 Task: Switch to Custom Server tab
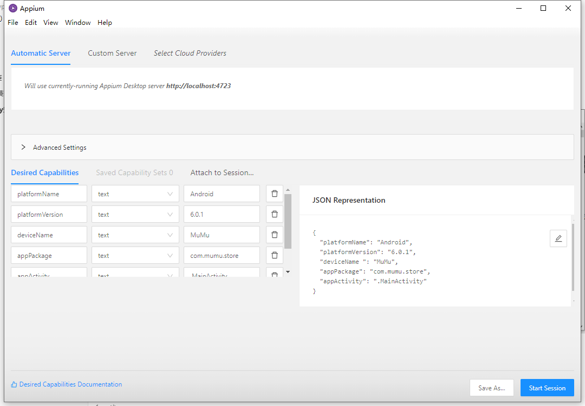click(112, 53)
